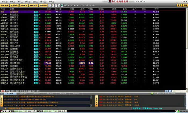Image resolution: width=188 pixels, height=113 pixels.
Task: Open the line chart toolbar icon
Action: [49, 6]
